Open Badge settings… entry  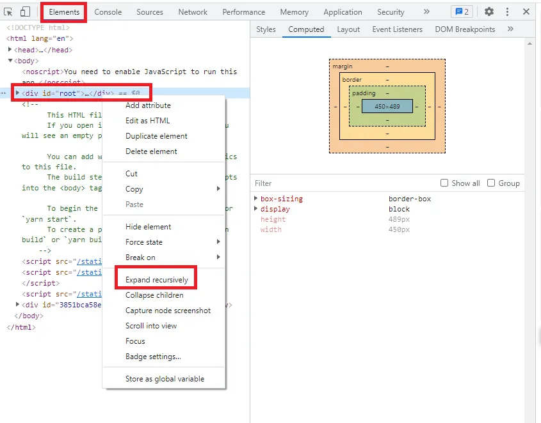[x=164, y=357]
